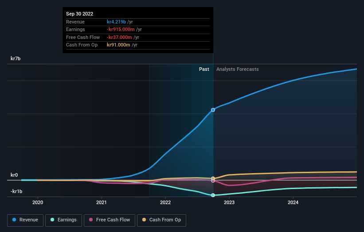Image resolution: width=364 pixels, height=232 pixels.
Task: Click the Revenue data point on blue line
Action: click(x=213, y=110)
